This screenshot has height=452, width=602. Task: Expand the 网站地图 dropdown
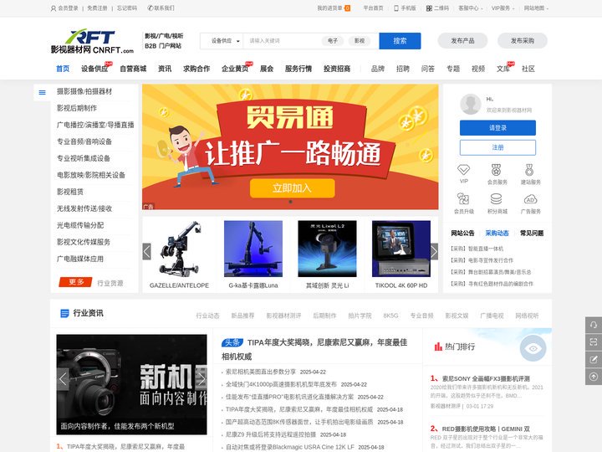click(536, 8)
